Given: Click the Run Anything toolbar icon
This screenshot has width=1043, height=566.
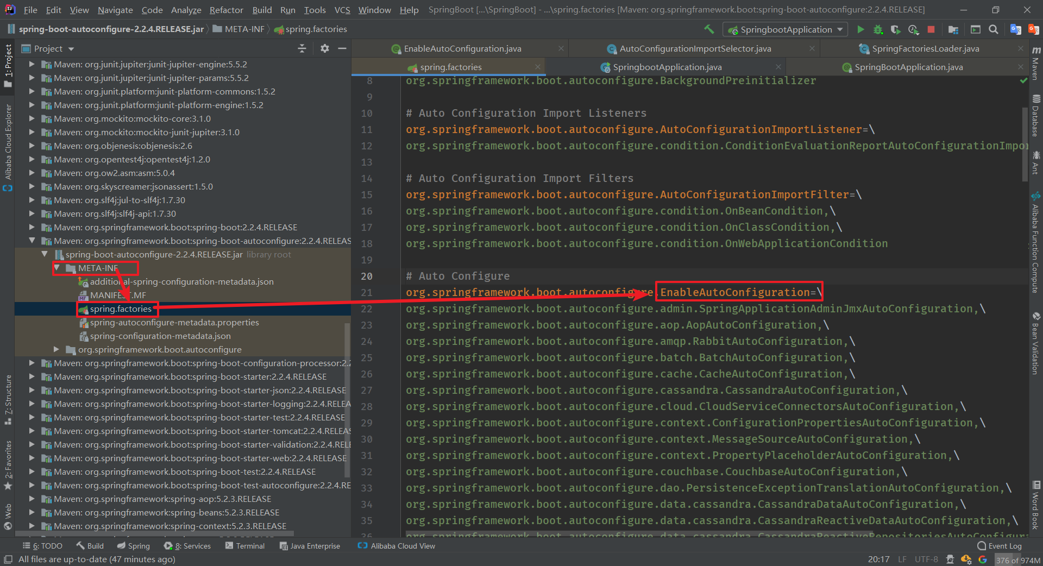Looking at the screenshot, I should 976,29.
